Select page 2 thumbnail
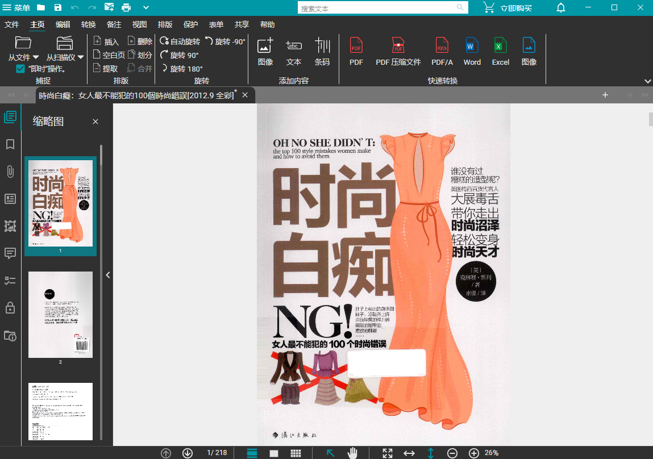The image size is (653, 459). [x=60, y=315]
